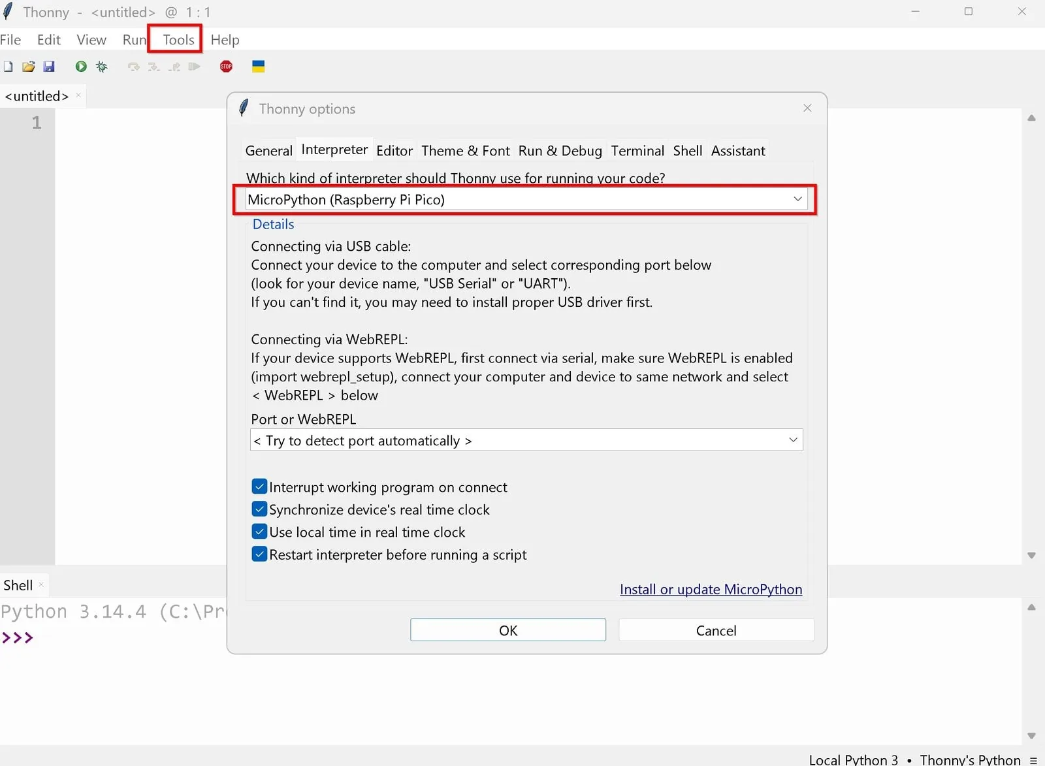Screen dimensions: 1045x766
Task: Open the File menu
Action: click(x=10, y=40)
